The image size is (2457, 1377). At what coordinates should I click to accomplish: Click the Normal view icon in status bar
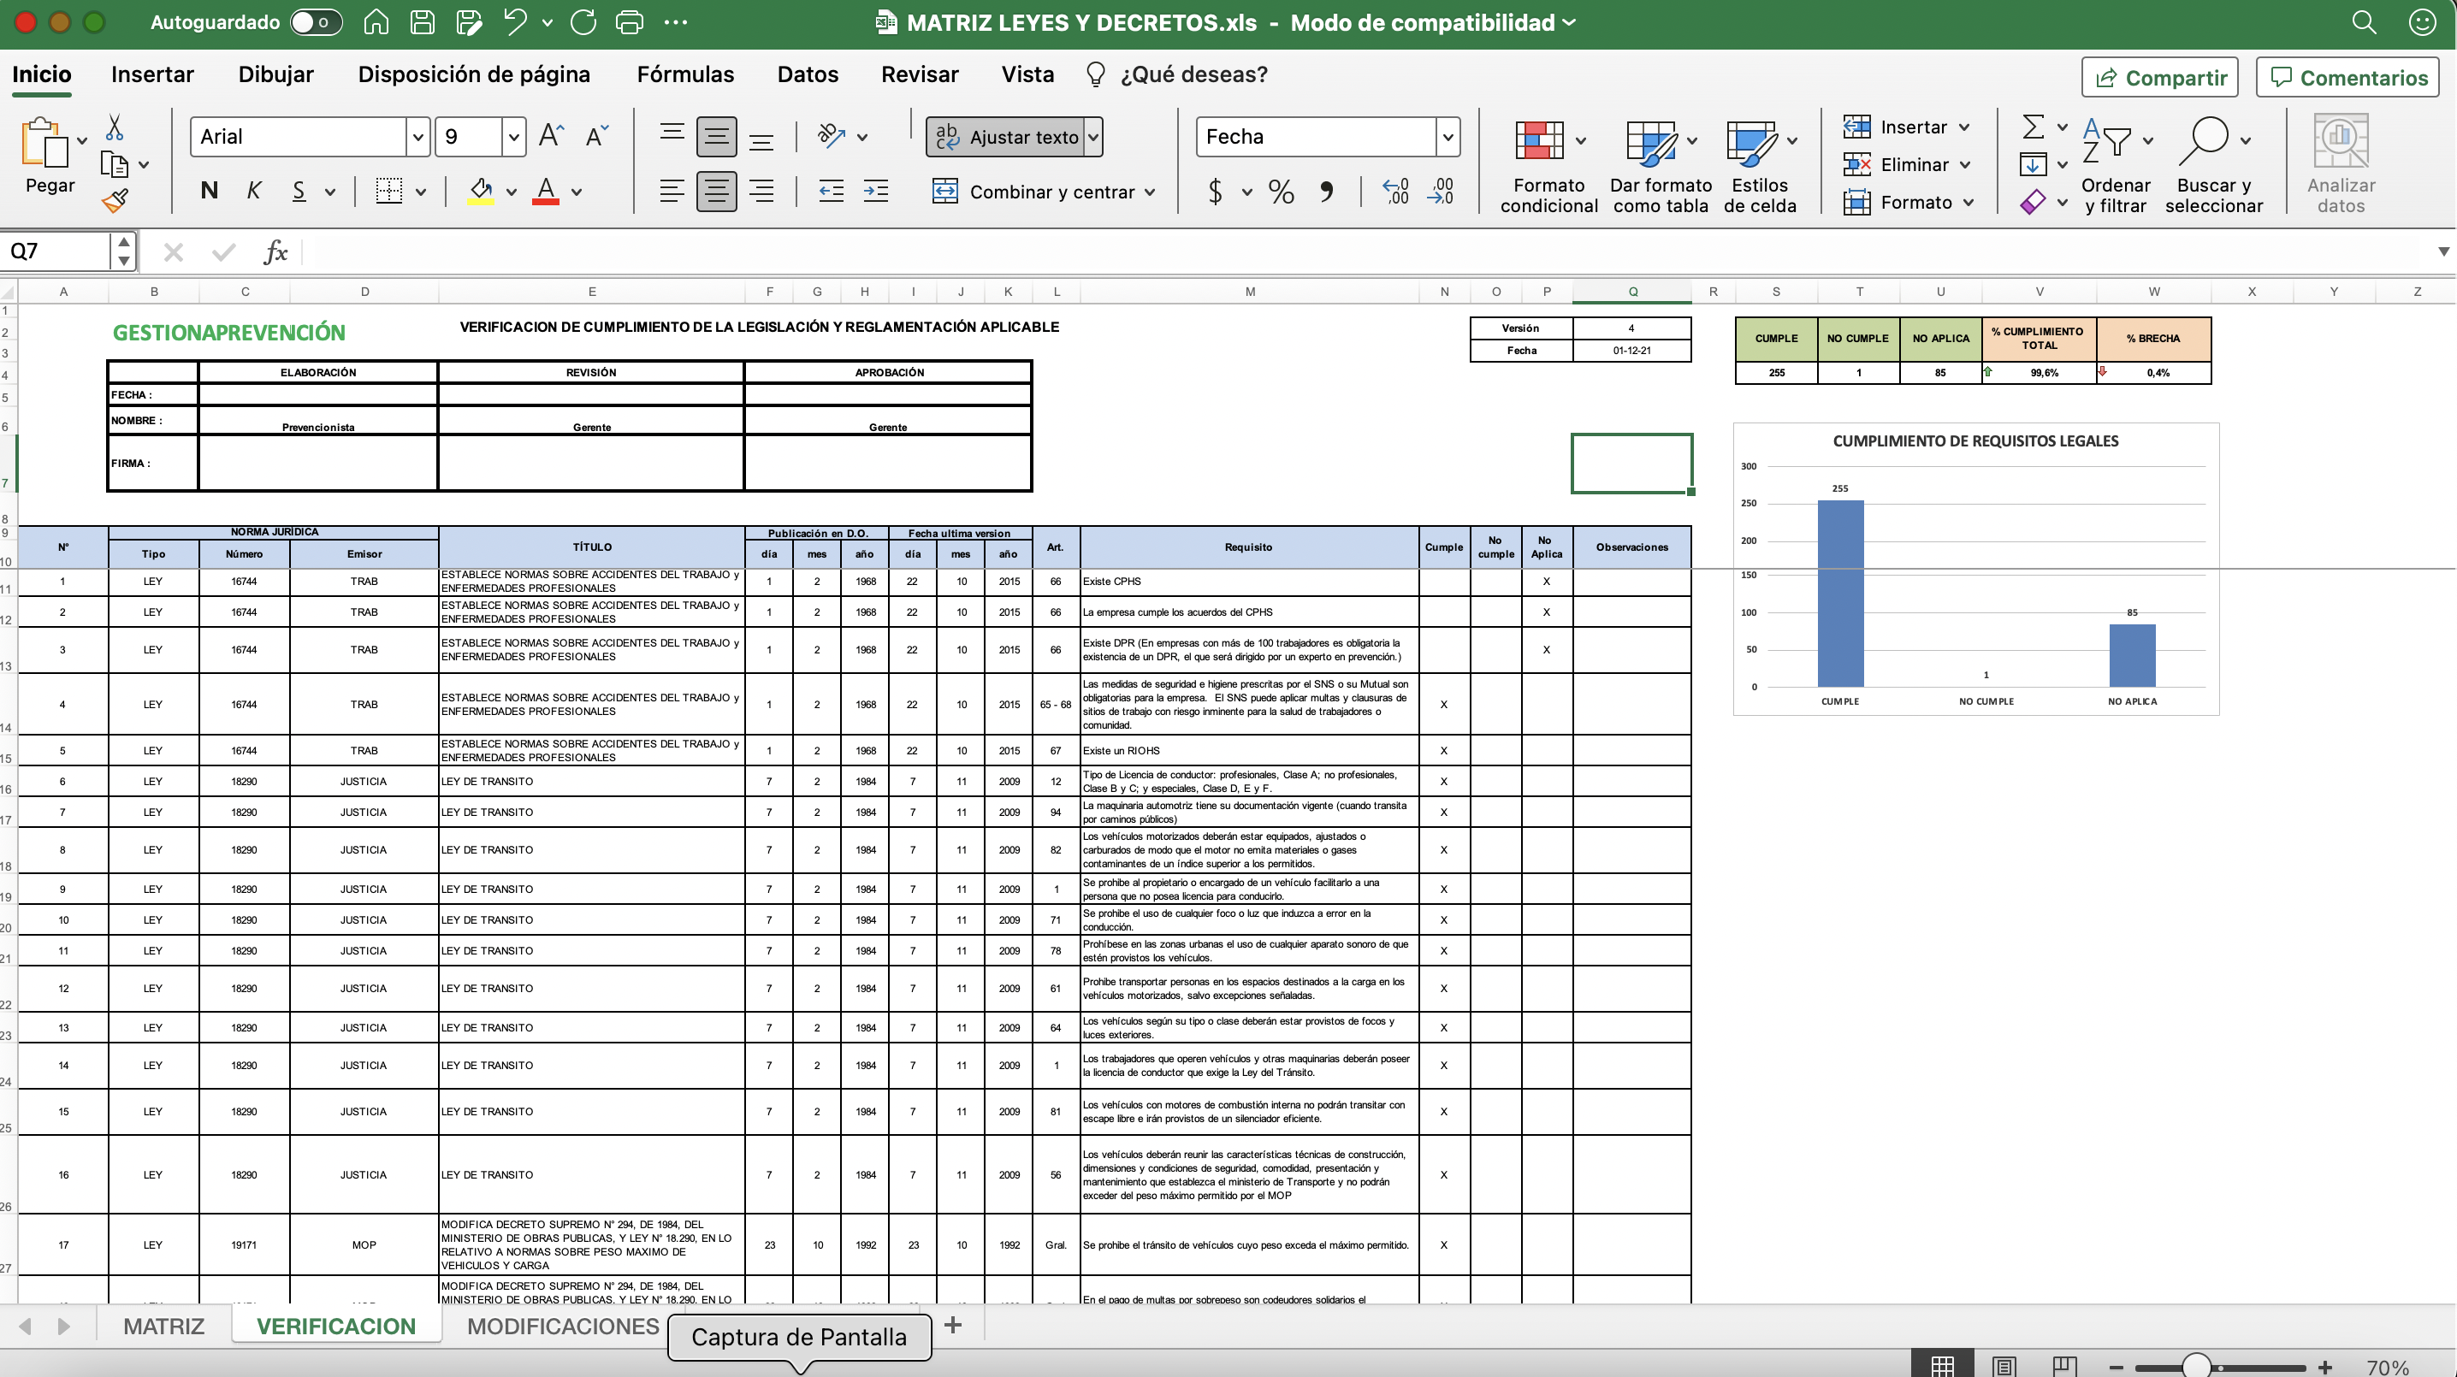click(1942, 1366)
